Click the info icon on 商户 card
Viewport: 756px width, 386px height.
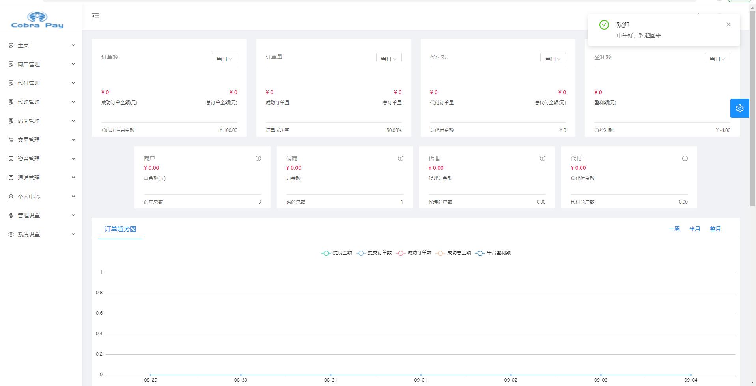(x=258, y=158)
